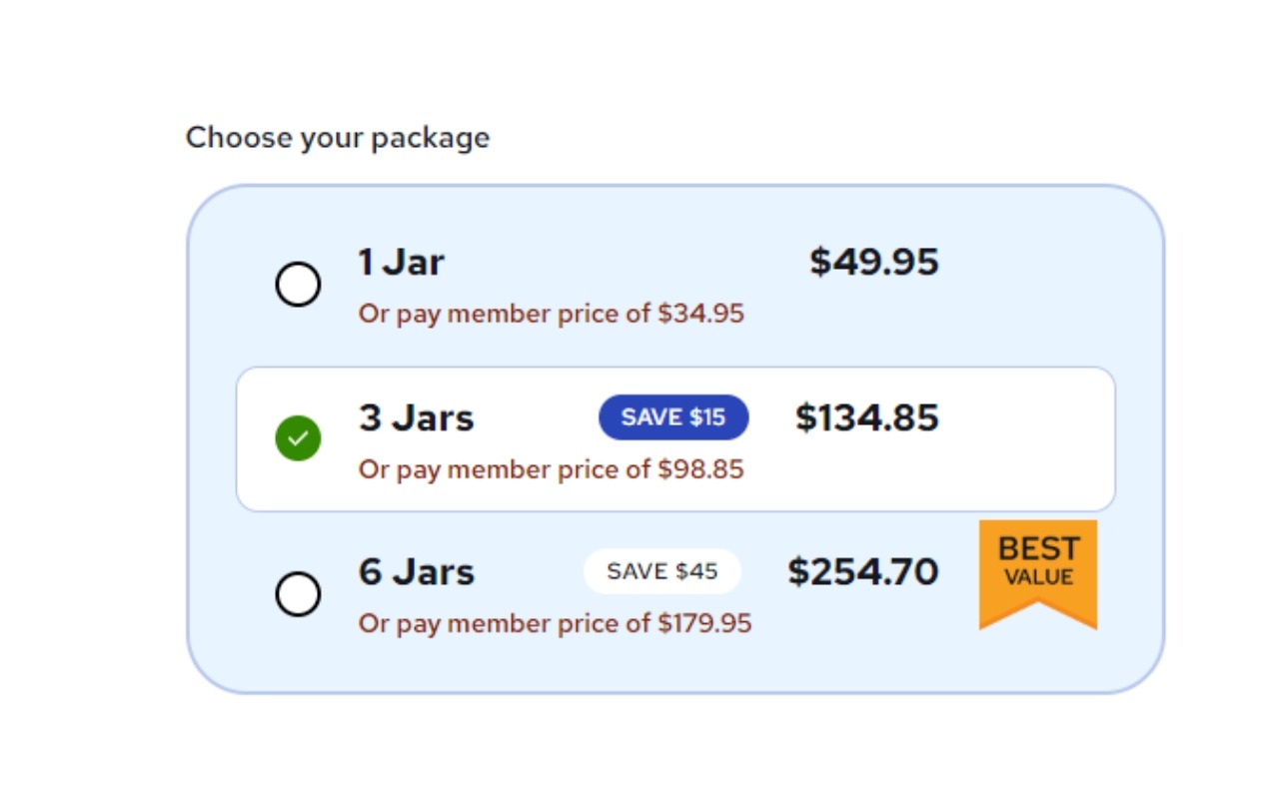Click the "6 Jars" package title

coord(416,572)
